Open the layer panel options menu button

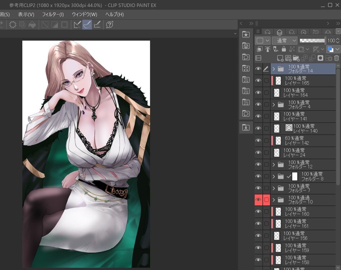point(258,32)
